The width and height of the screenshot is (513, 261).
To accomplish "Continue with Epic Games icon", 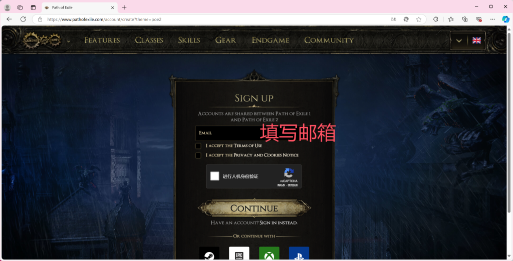I will click(239, 254).
